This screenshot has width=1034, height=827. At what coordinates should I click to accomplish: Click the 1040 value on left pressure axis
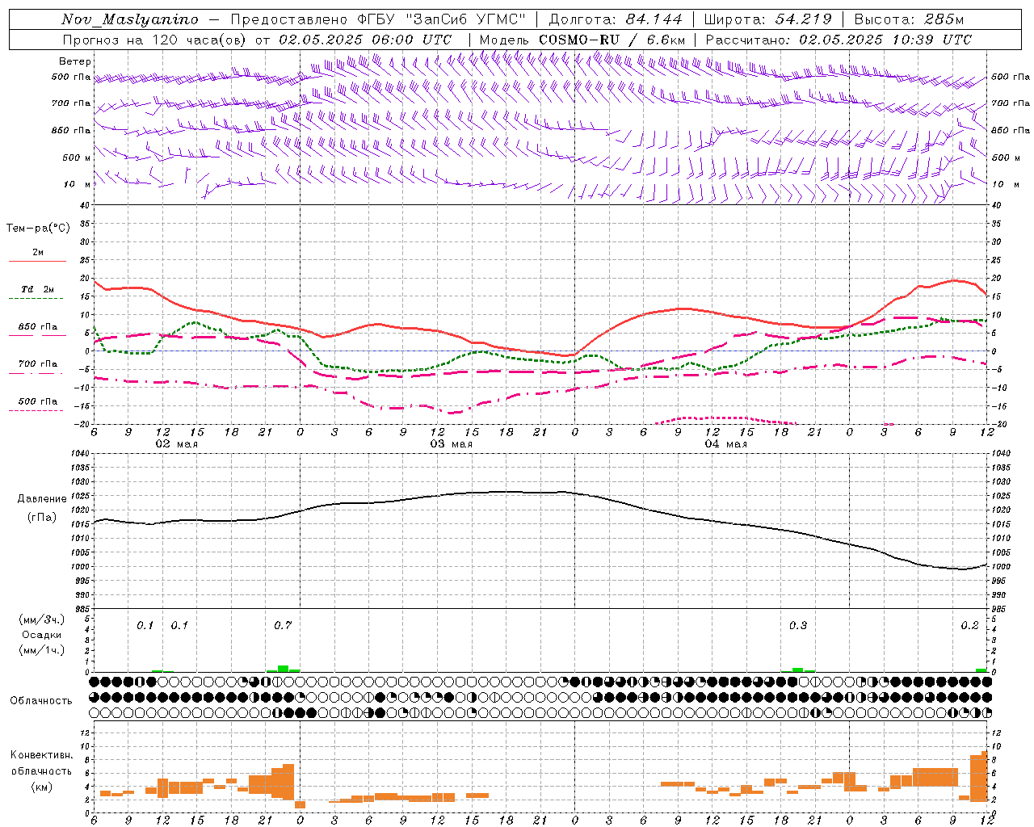point(79,454)
